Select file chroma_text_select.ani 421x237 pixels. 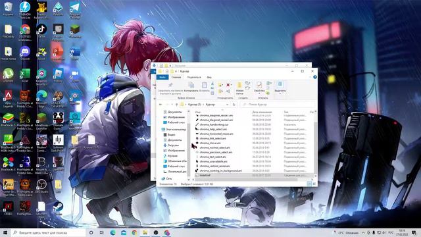[x=213, y=157]
